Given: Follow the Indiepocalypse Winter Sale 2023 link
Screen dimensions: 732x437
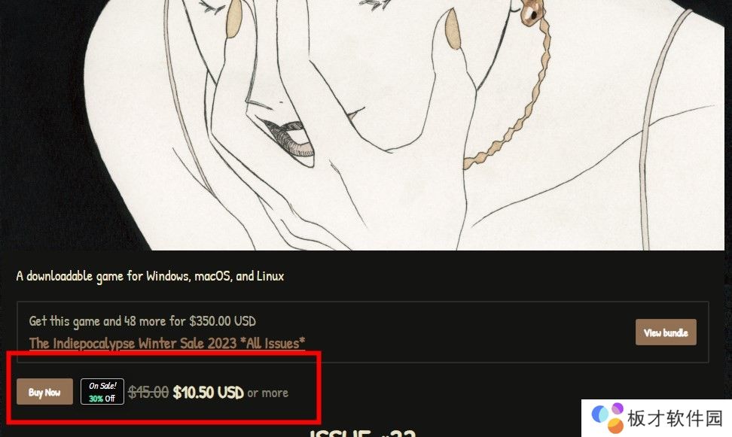Looking at the screenshot, I should pyautogui.click(x=167, y=343).
